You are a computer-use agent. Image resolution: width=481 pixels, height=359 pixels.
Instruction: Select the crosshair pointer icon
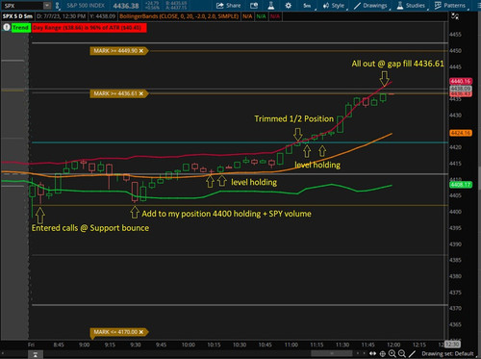[382, 354]
